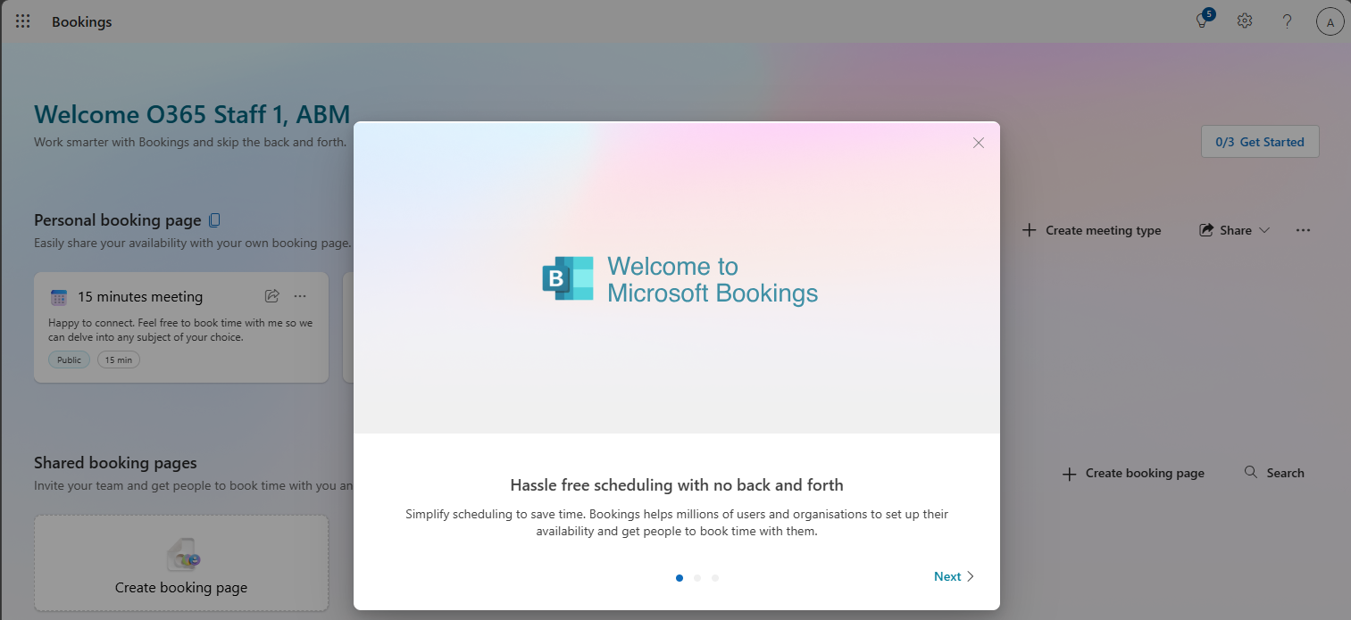Copy personal booking page link icon
This screenshot has width=1351, height=620.
214,219
